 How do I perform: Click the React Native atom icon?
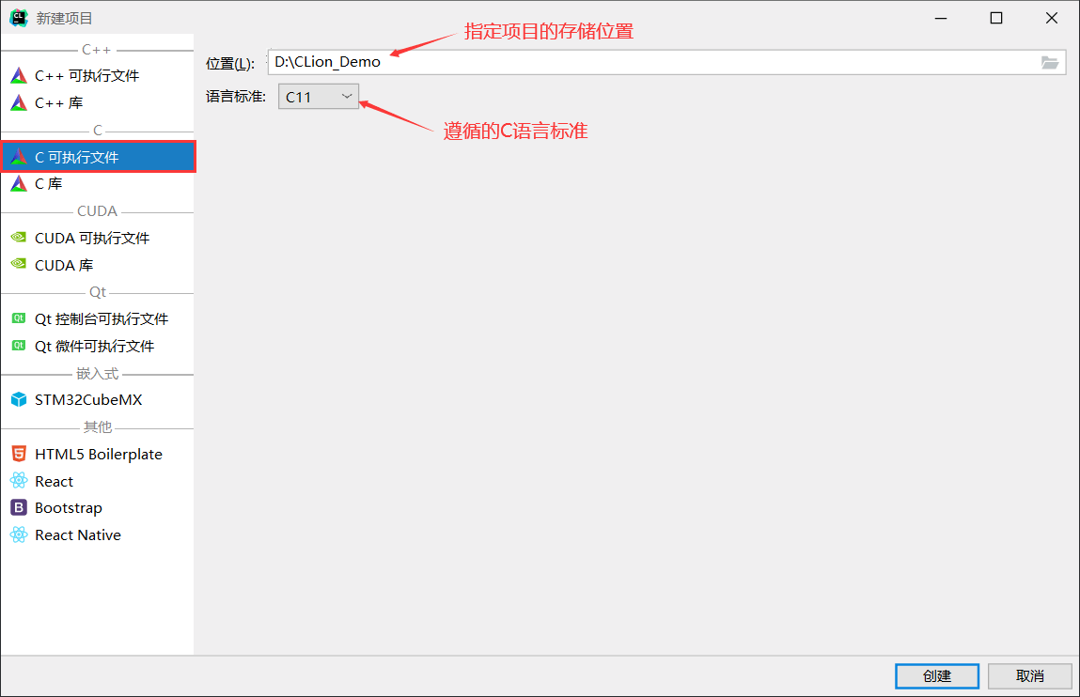pos(19,534)
